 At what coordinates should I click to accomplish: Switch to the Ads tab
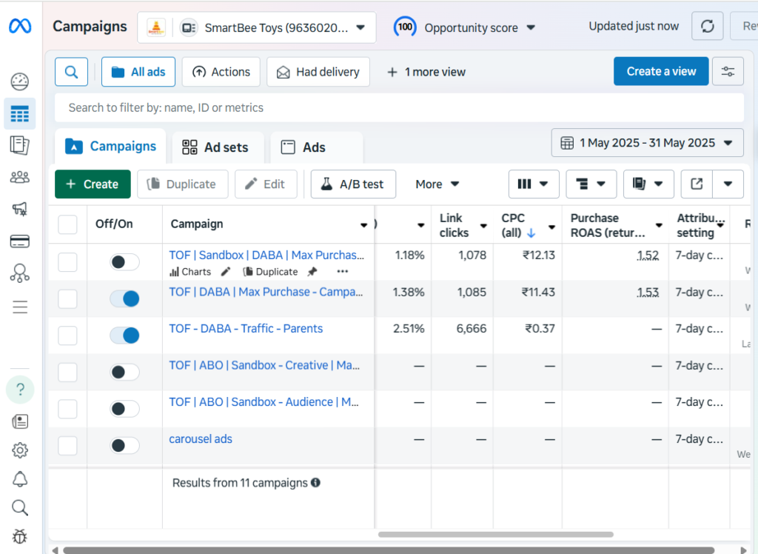304,147
